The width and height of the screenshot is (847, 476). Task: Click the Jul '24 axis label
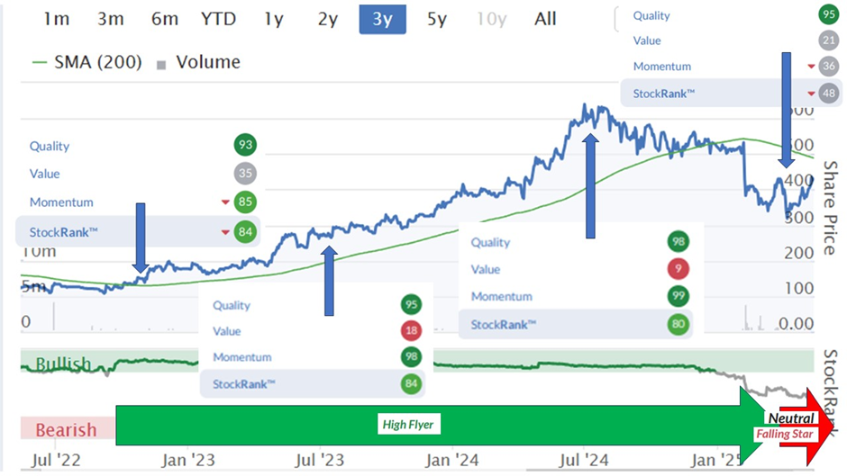tap(583, 461)
